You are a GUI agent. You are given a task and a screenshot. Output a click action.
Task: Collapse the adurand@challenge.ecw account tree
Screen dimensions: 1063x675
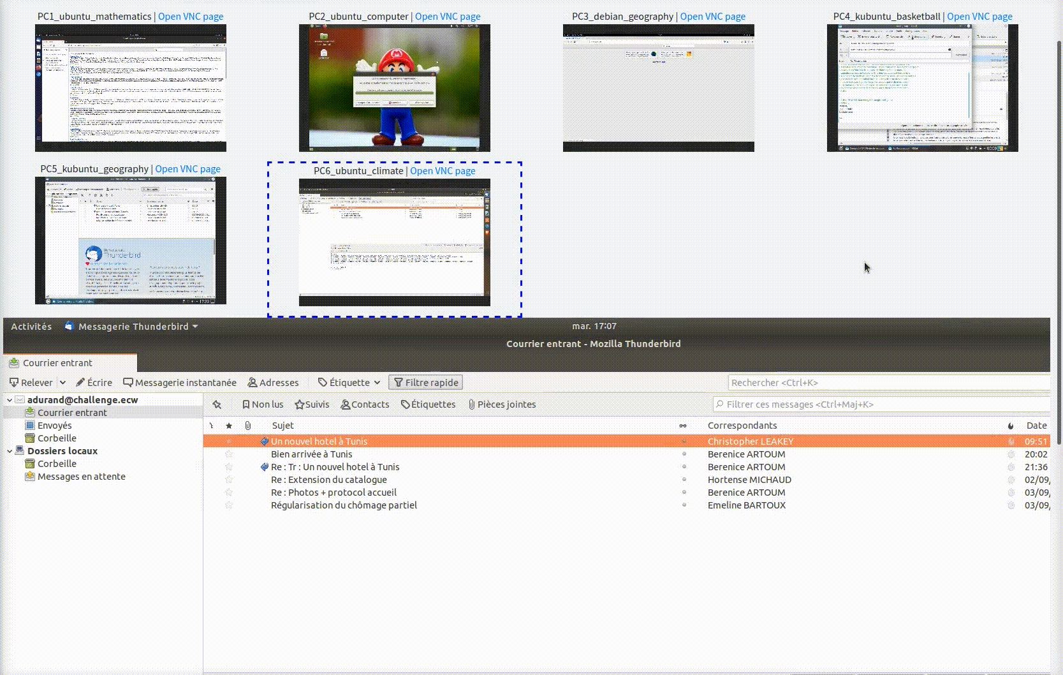point(10,400)
